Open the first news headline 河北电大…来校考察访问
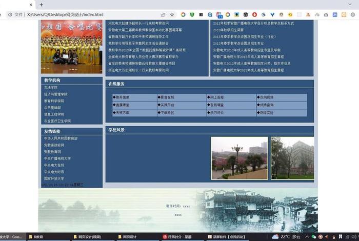 click(138, 23)
